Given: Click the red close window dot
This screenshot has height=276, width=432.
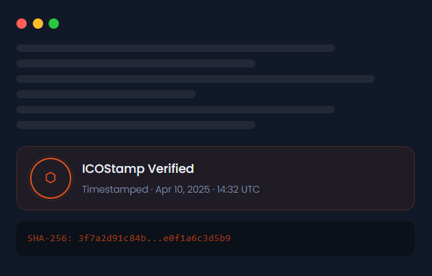Looking at the screenshot, I should tap(22, 24).
